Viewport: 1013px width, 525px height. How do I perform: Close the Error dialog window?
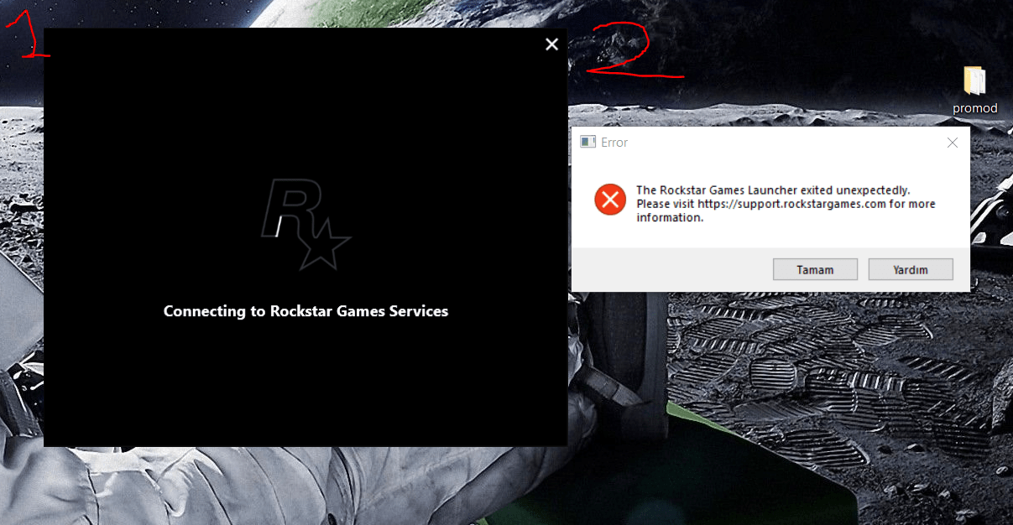(952, 143)
